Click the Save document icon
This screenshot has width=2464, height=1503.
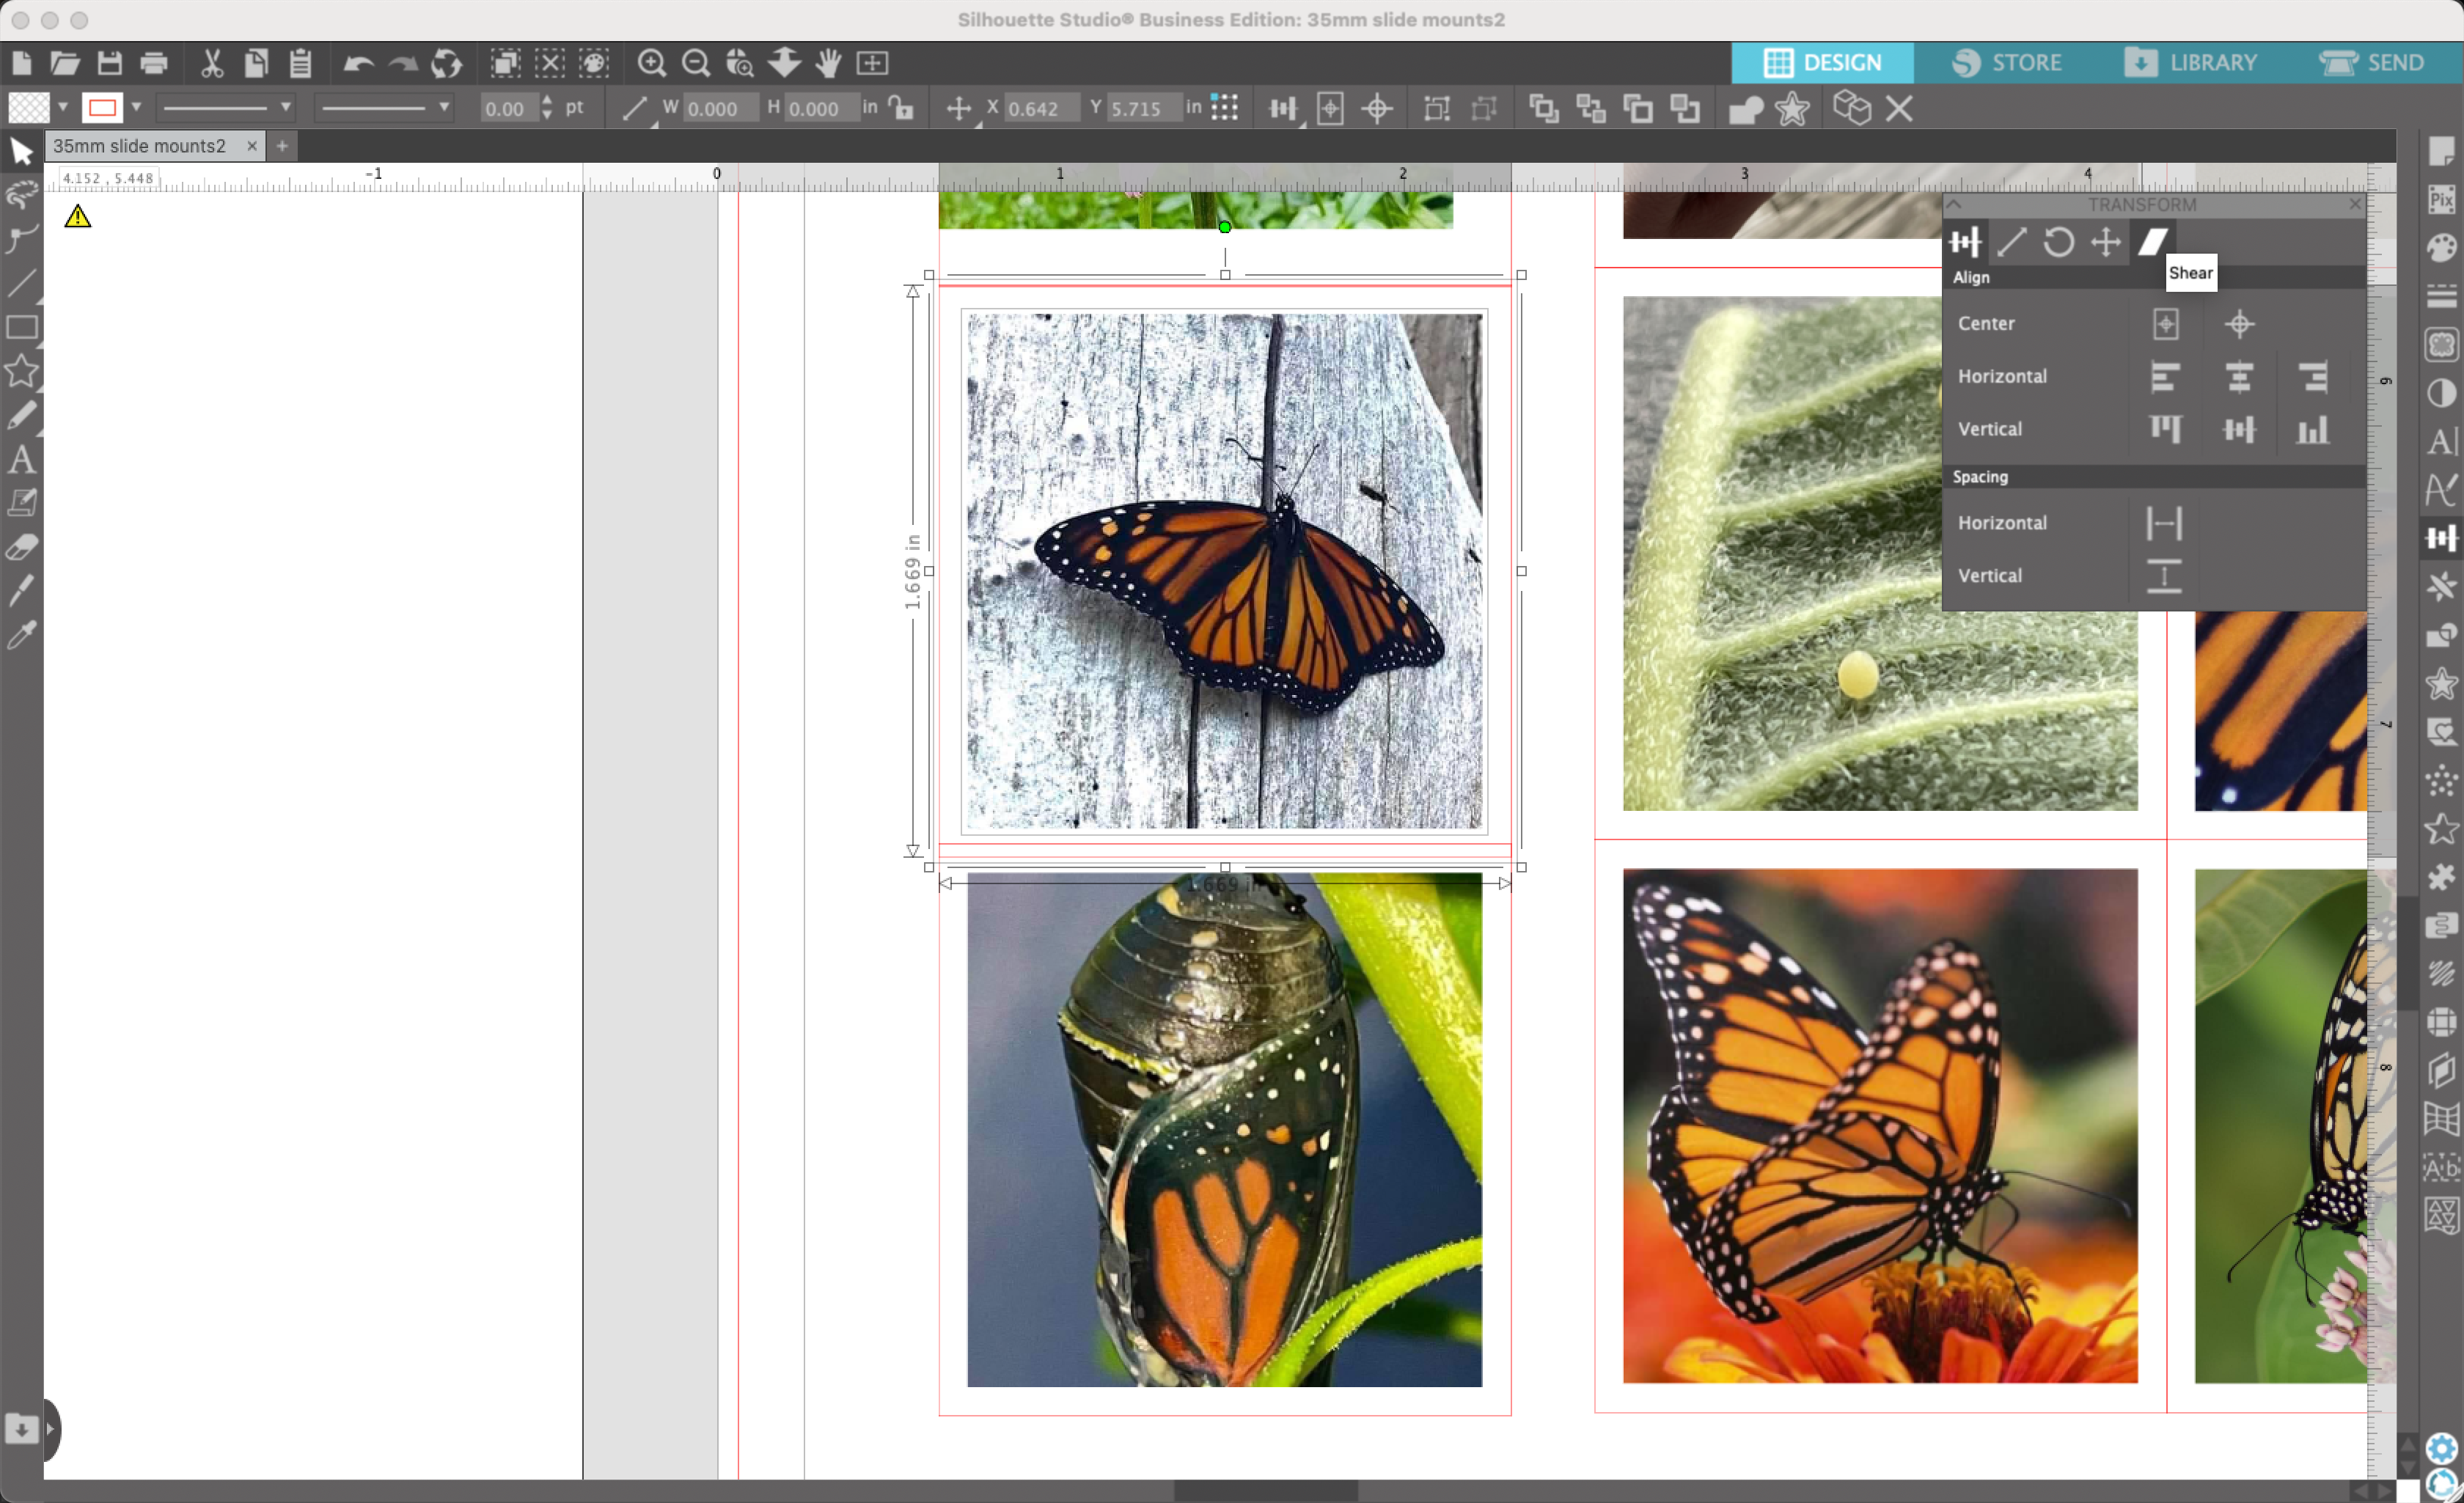109,63
